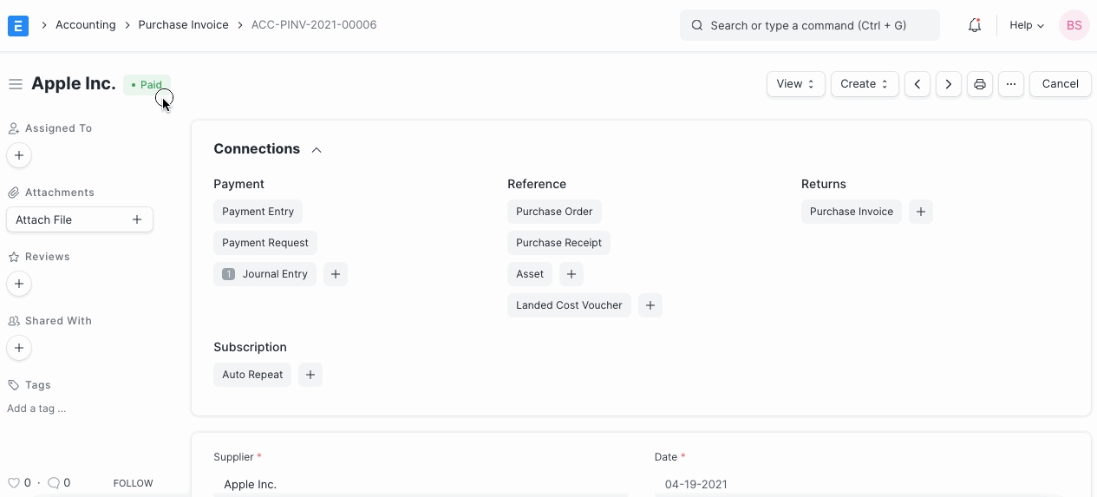This screenshot has height=497, width=1097.
Task: Toggle the sidebar hamburger menu icon
Action: coord(15,84)
